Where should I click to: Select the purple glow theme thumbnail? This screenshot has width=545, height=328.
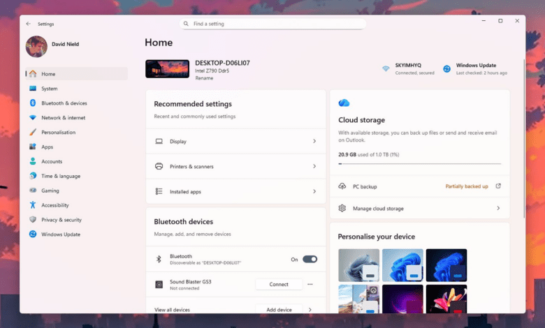[402, 299]
